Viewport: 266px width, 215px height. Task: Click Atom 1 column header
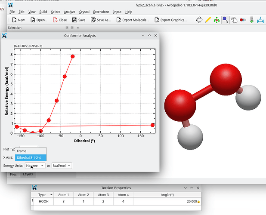click(x=63, y=195)
